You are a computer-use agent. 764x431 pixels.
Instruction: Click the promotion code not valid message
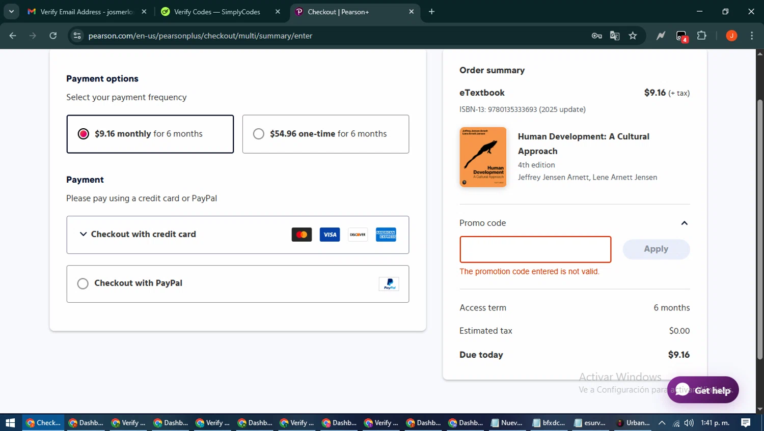coord(529,272)
